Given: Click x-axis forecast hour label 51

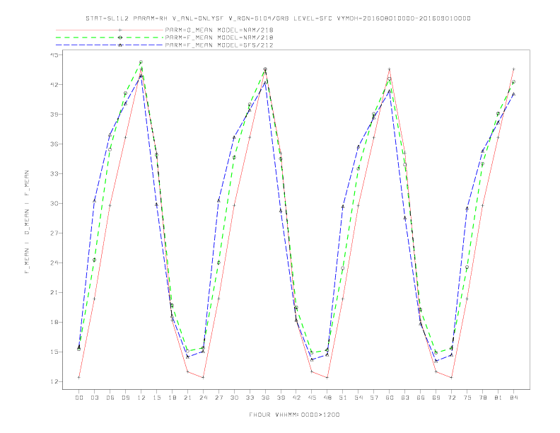Looking at the screenshot, I should (343, 398).
